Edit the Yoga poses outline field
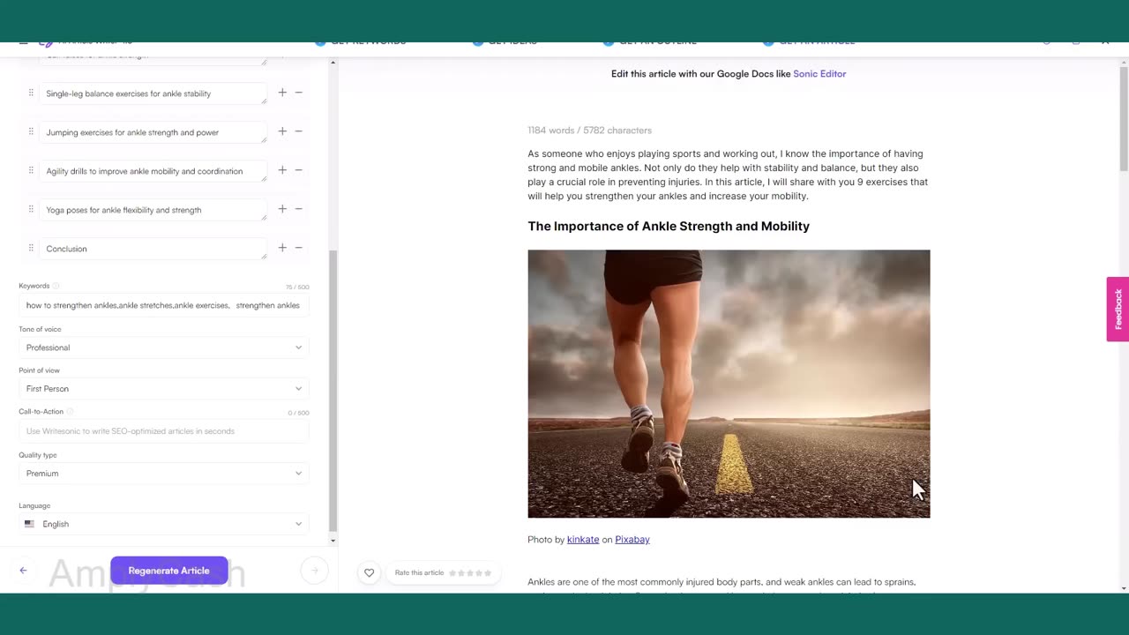 (153, 210)
